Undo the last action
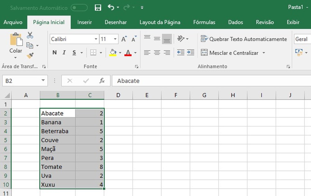 pos(111,7)
